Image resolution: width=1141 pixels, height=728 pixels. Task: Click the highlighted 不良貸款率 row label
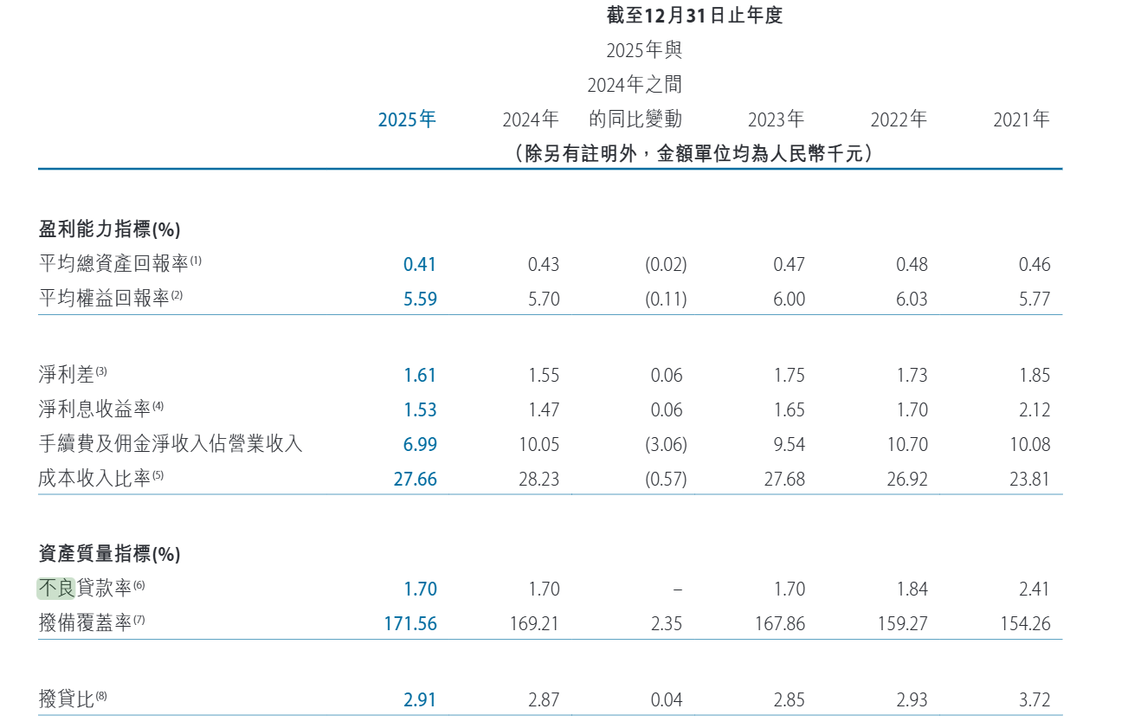tap(84, 589)
